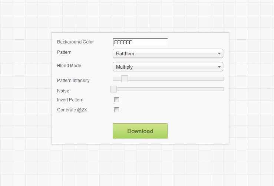Enable the Generate @2X checkbox
Image resolution: width=274 pixels, height=186 pixels.
116,110
